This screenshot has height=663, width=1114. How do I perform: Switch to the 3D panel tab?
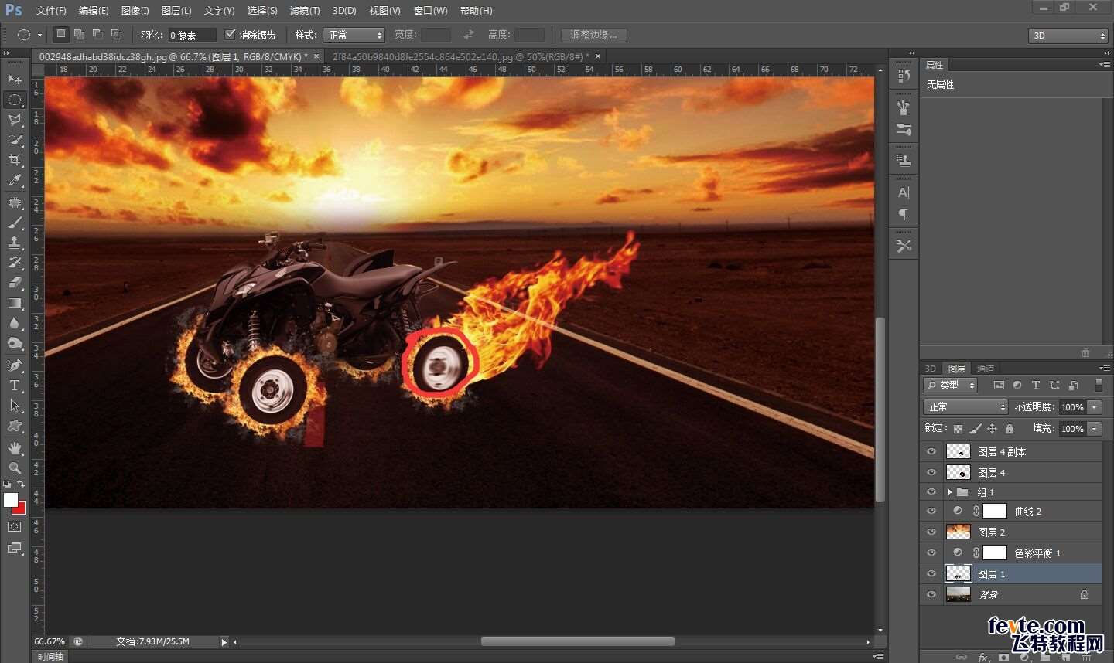pos(931,369)
